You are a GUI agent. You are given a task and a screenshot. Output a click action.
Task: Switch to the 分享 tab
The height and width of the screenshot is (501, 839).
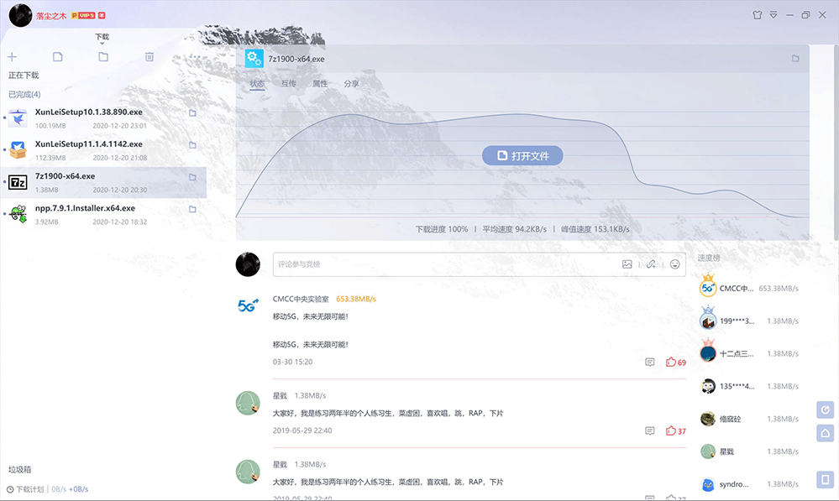tap(351, 83)
